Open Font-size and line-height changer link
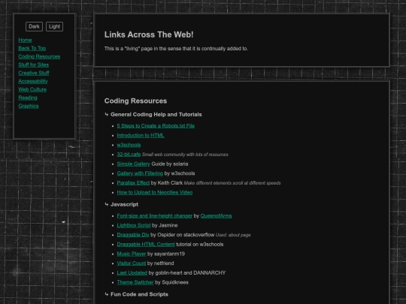The height and width of the screenshot is (304, 406). [x=155, y=216]
